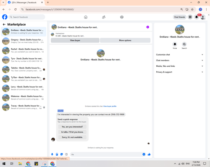210x167 pixels.
Task: Choose a sticker icon in composer
Action: pyautogui.click(x=62, y=154)
